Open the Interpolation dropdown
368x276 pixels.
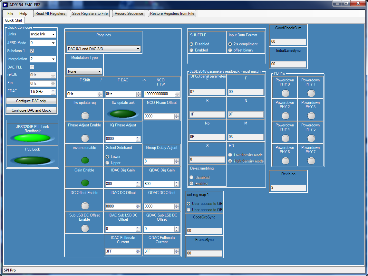click(x=43, y=59)
